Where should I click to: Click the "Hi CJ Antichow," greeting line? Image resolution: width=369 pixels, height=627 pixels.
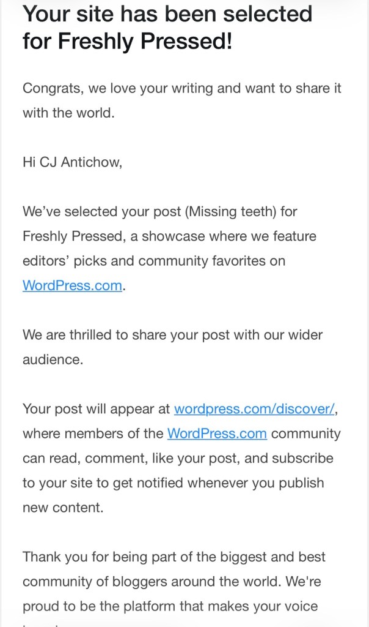coord(72,162)
